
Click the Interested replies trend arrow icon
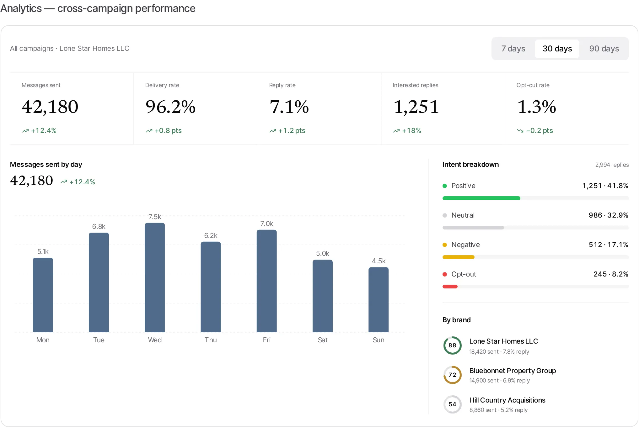coord(396,131)
